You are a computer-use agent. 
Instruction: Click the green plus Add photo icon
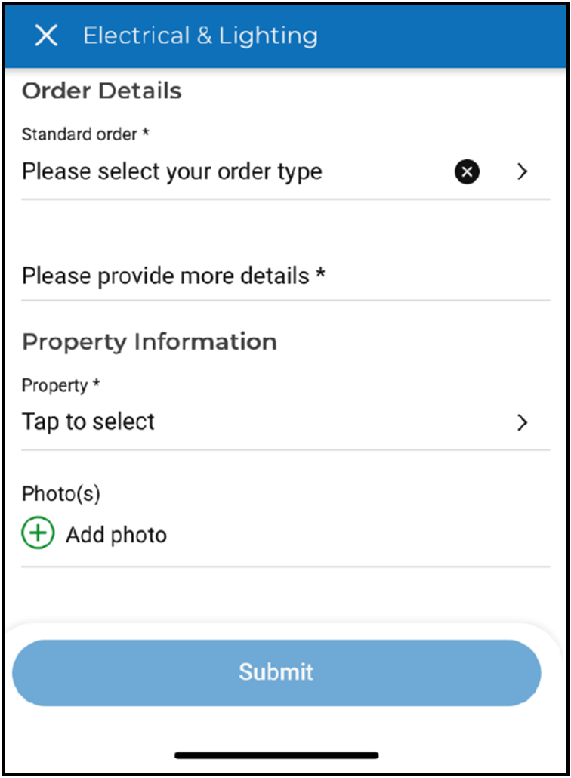(x=38, y=534)
